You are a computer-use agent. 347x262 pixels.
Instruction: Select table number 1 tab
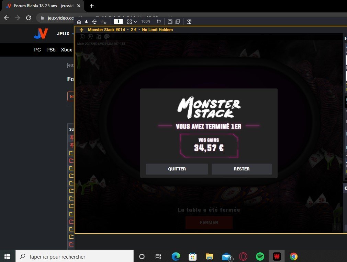click(x=118, y=21)
